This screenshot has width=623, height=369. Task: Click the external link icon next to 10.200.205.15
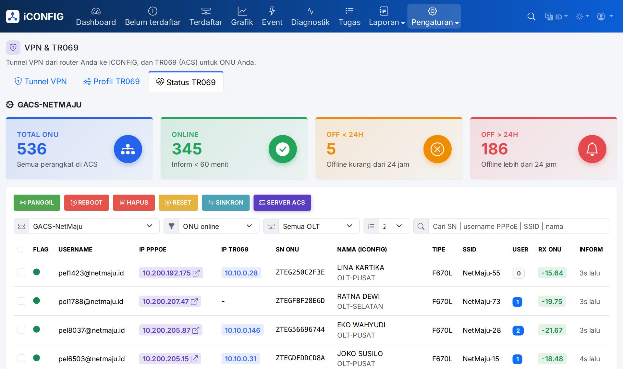(x=194, y=359)
